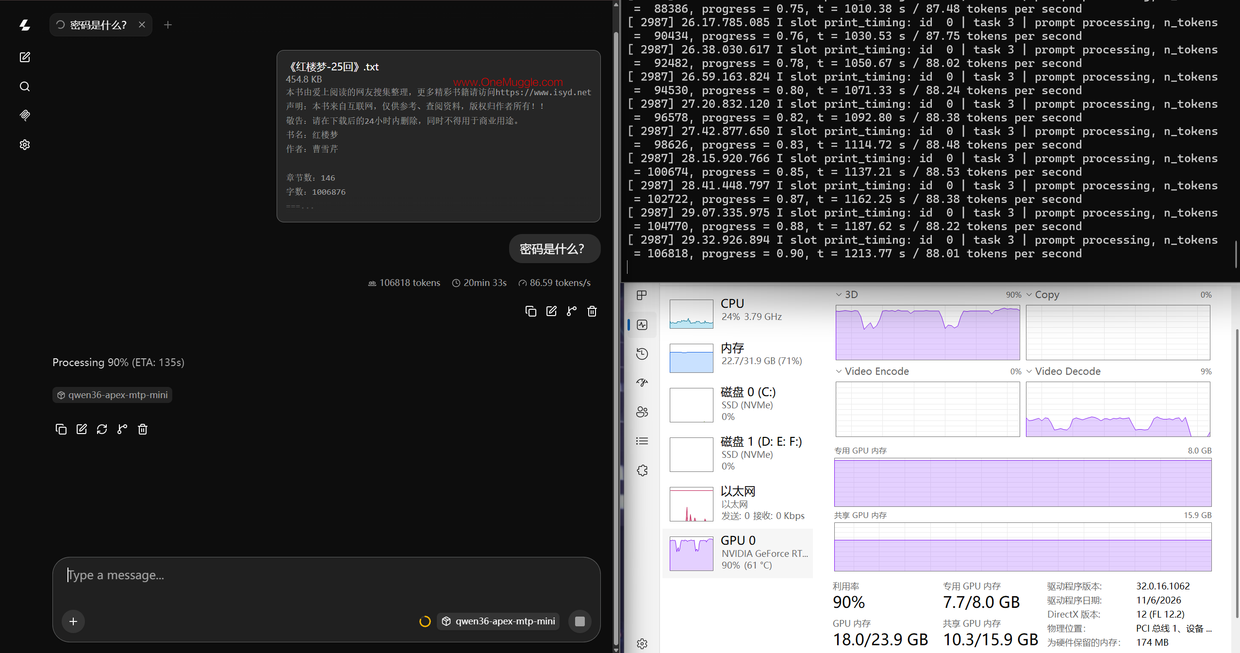
Task: Select CPU in Task Manager performance list
Action: (x=738, y=313)
